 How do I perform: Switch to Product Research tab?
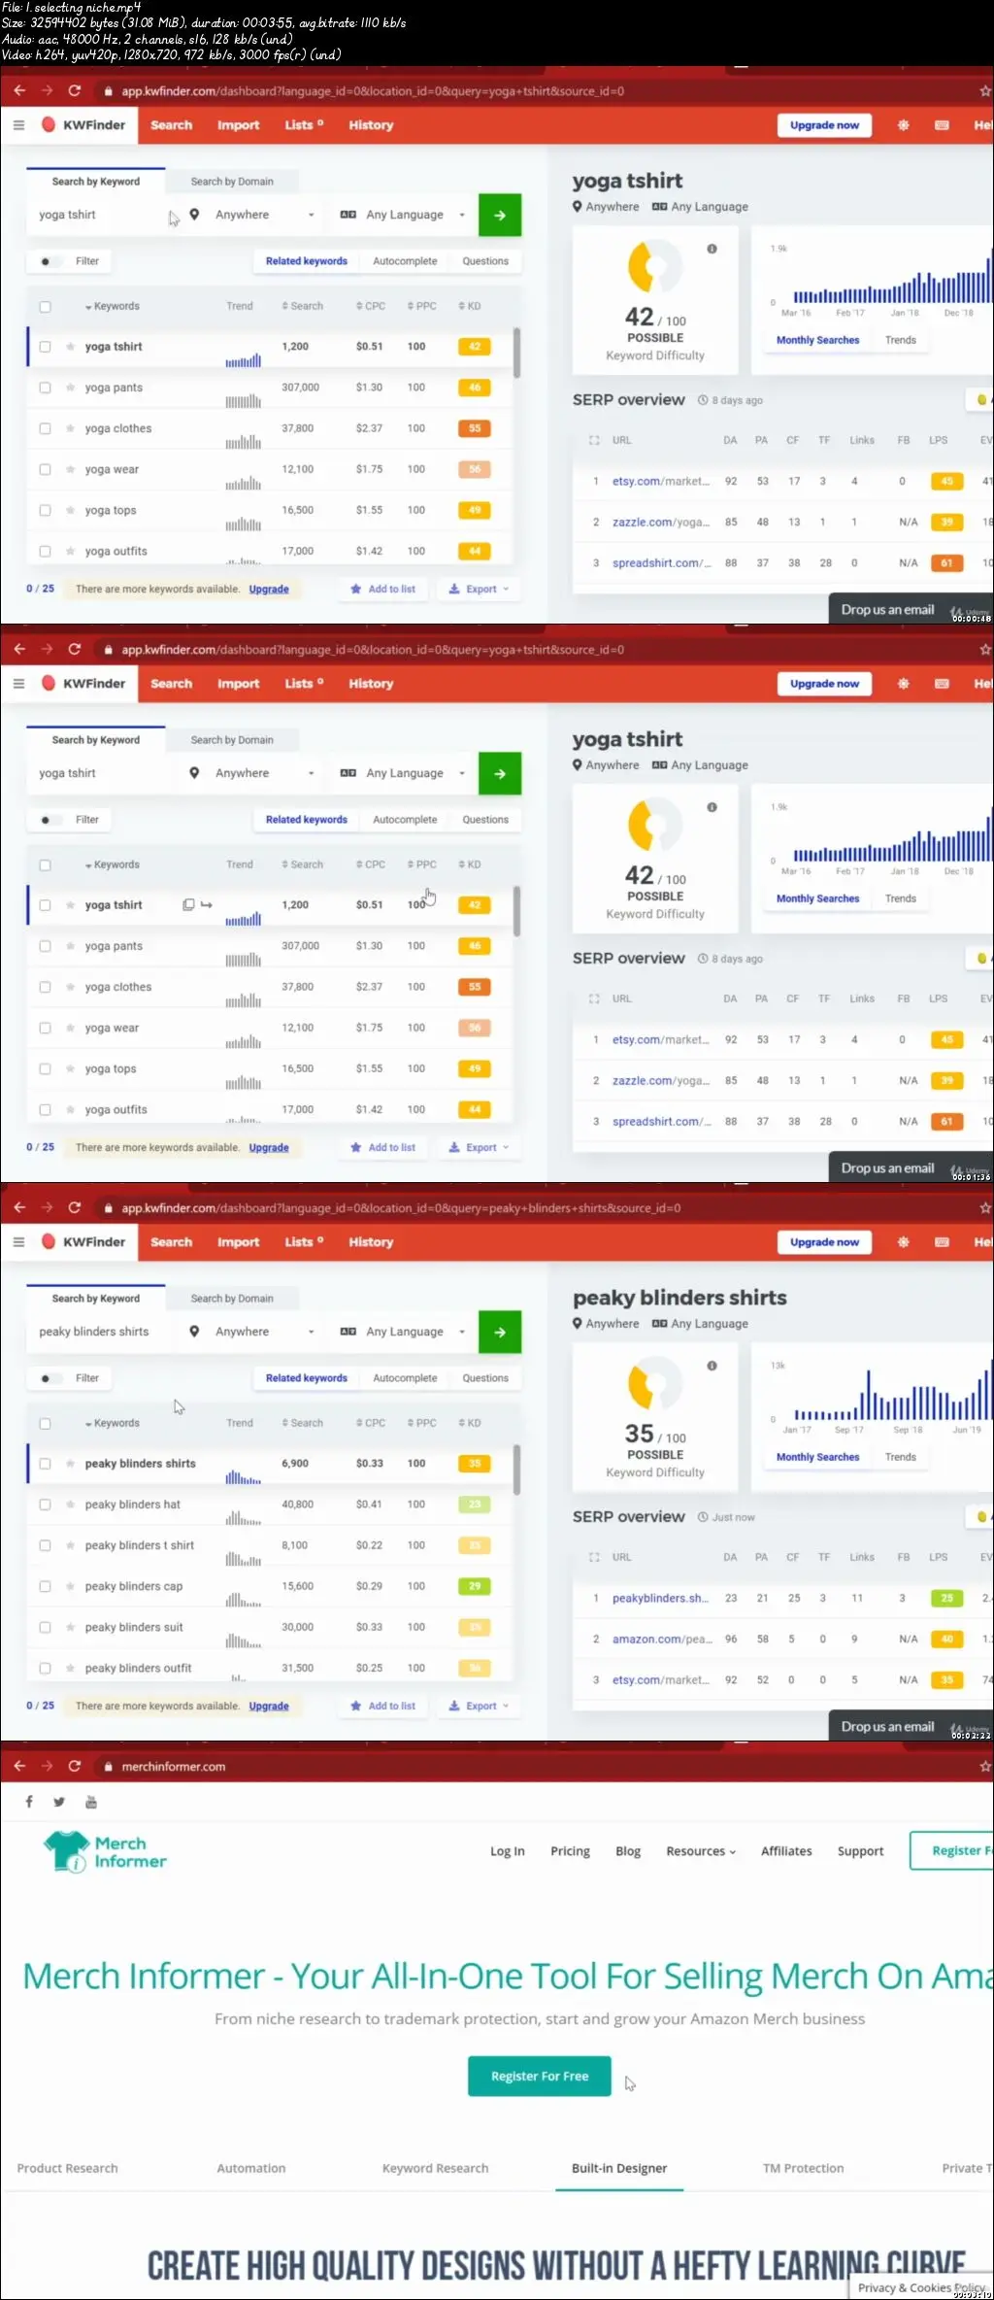coord(67,2167)
